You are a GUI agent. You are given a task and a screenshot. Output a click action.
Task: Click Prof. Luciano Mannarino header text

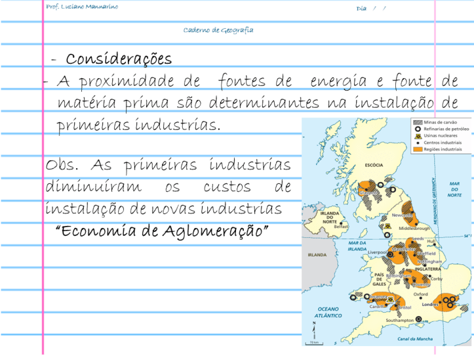coord(83,7)
